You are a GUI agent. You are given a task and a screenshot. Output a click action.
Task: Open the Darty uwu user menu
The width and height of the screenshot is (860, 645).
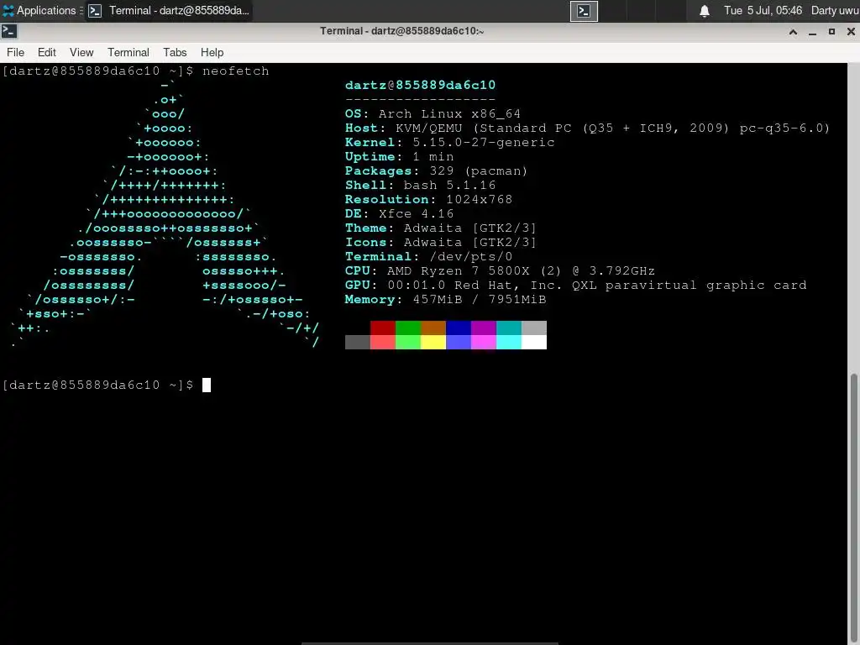(835, 10)
